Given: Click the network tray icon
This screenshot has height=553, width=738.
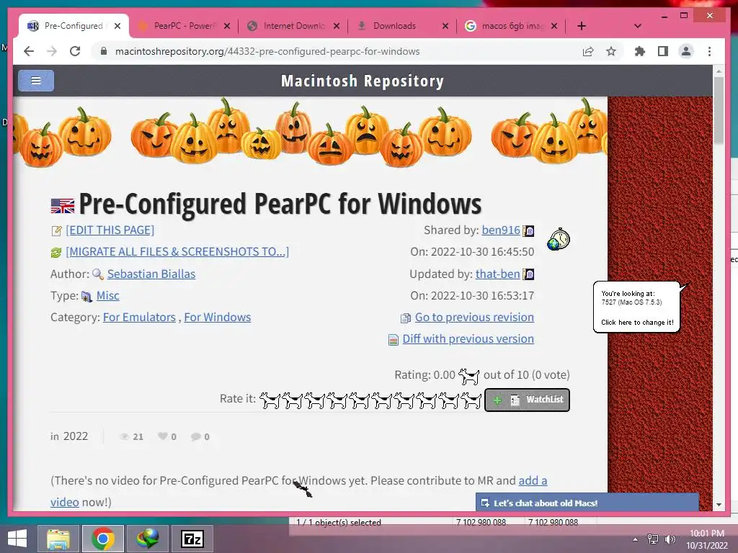Looking at the screenshot, I should 653,539.
